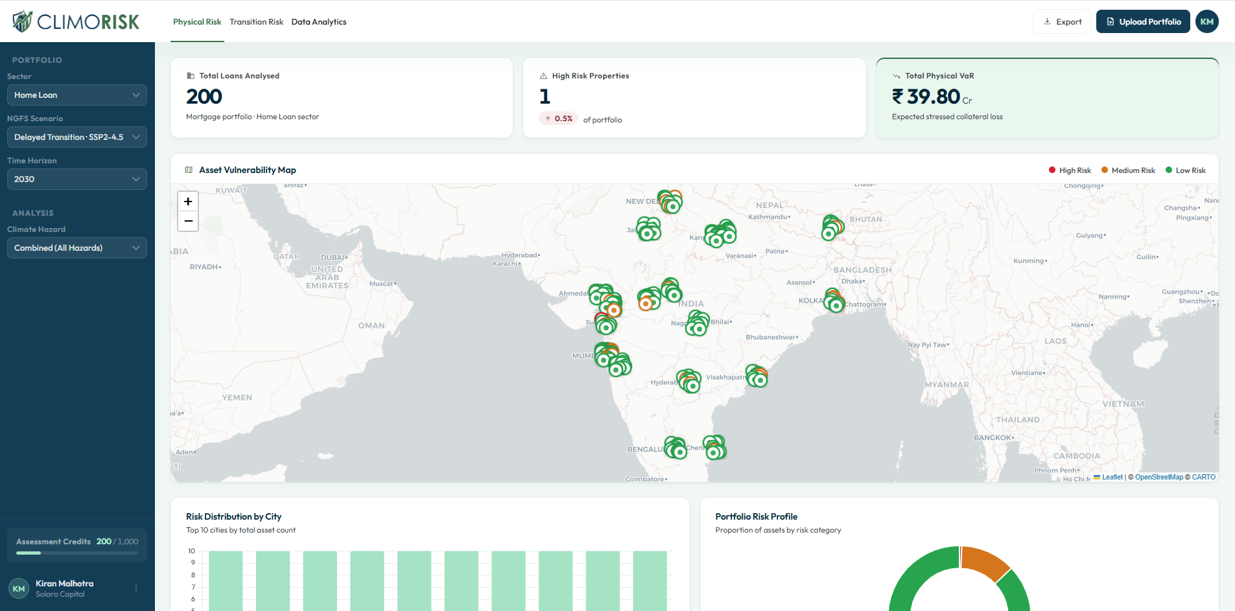This screenshot has height=611, width=1235.
Task: Open the Transition Risk tab
Action: coord(256,21)
